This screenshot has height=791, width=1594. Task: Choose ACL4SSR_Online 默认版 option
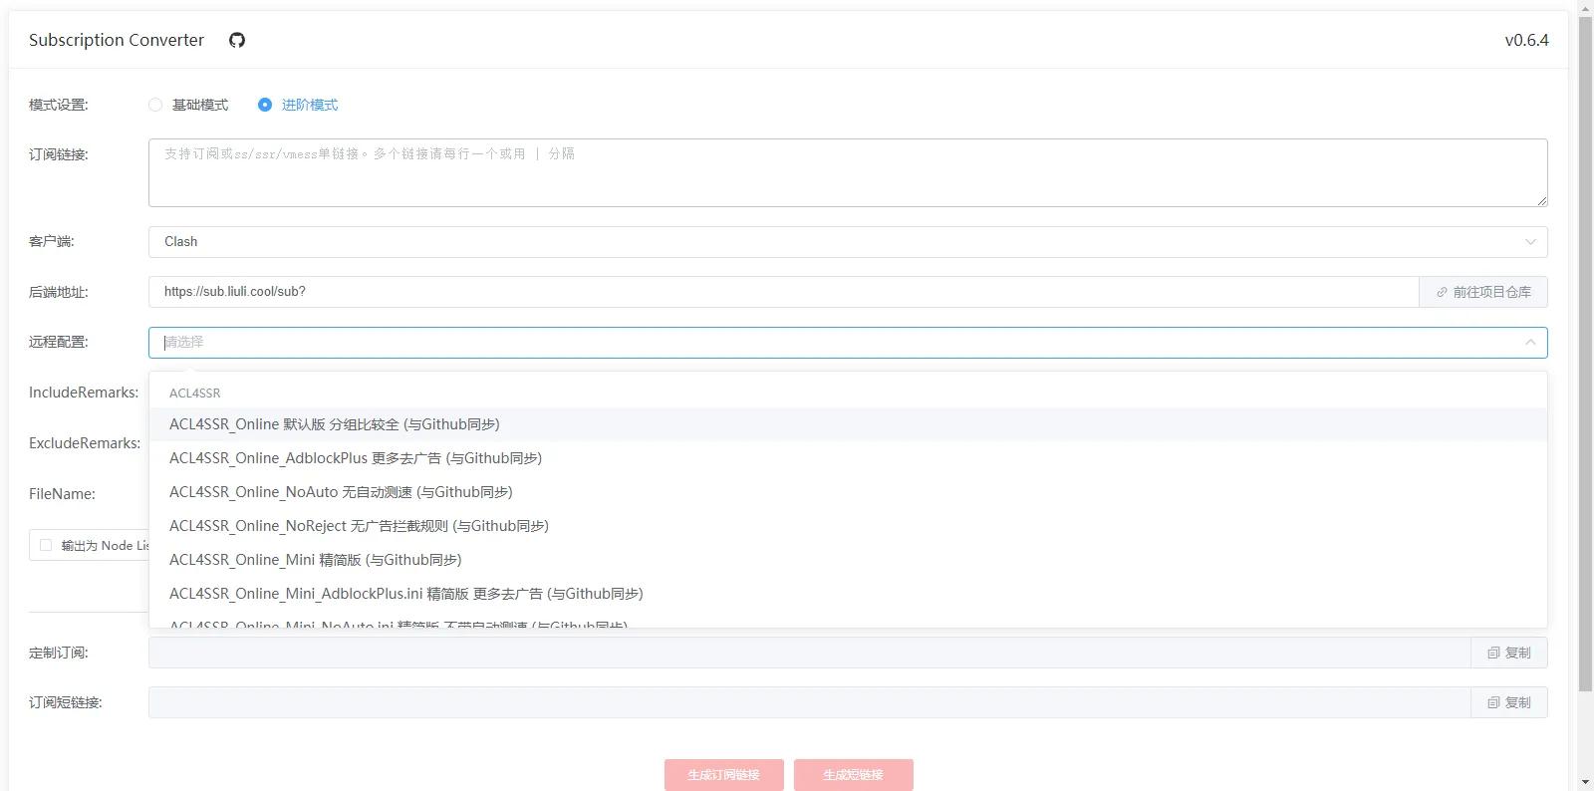pos(848,424)
